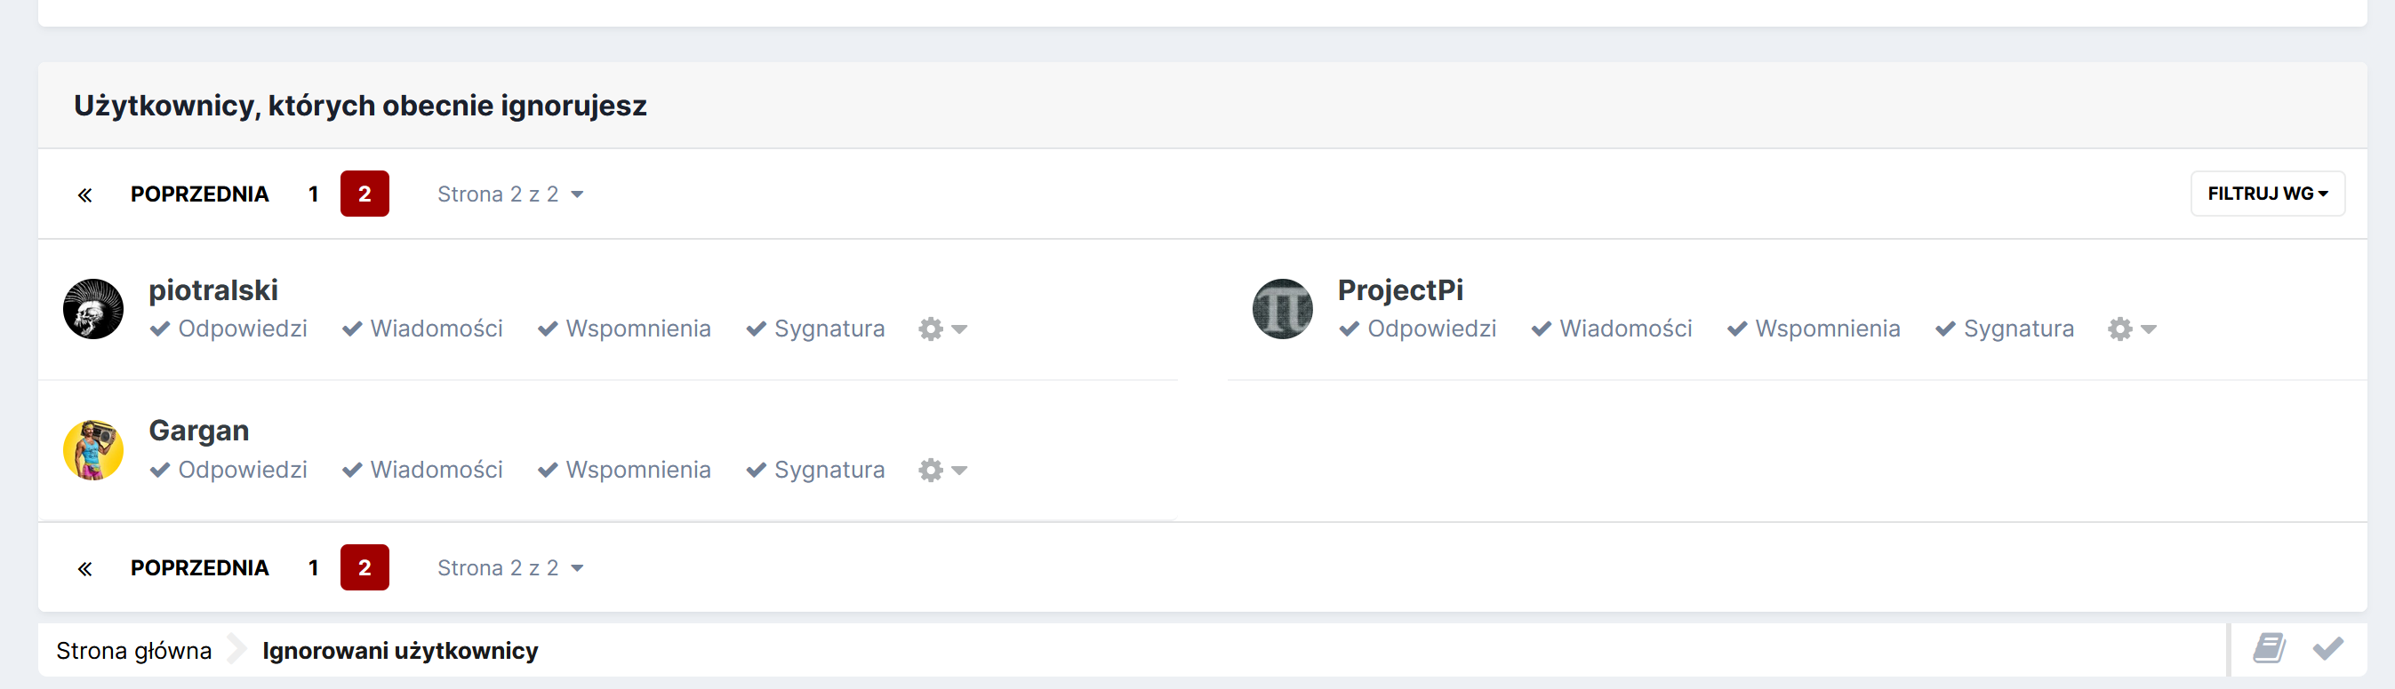Open ProjectPi's avatar profile picture
Image resolution: width=2395 pixels, height=689 pixels.
coord(1282,308)
